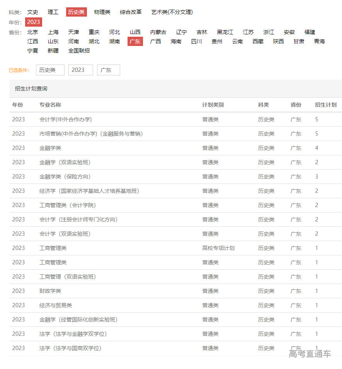342x369 pixels.
Task: Choose 理工 subject category
Action: [x=53, y=12]
